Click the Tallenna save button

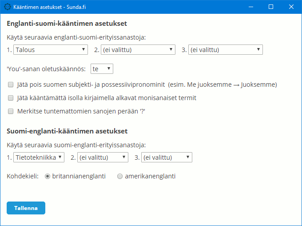26,208
